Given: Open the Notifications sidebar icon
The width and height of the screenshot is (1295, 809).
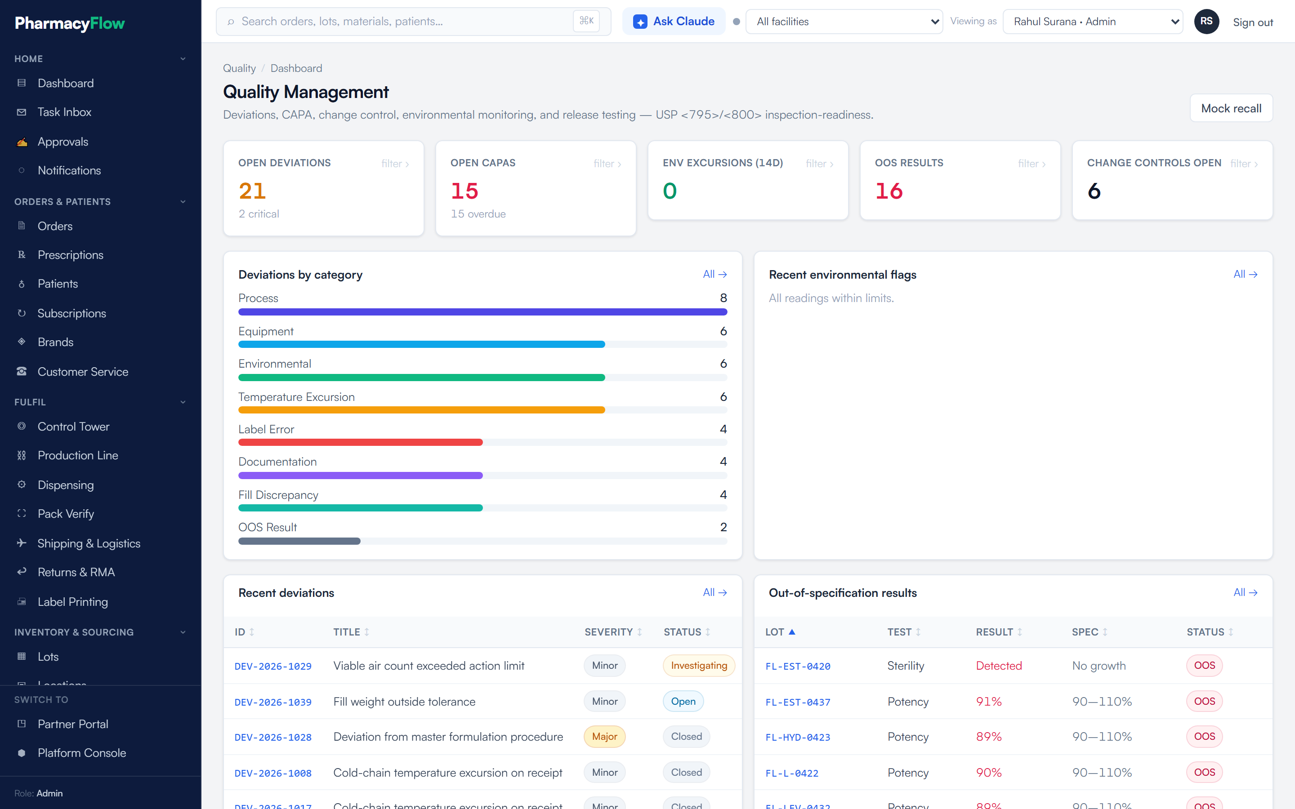Looking at the screenshot, I should coord(22,170).
